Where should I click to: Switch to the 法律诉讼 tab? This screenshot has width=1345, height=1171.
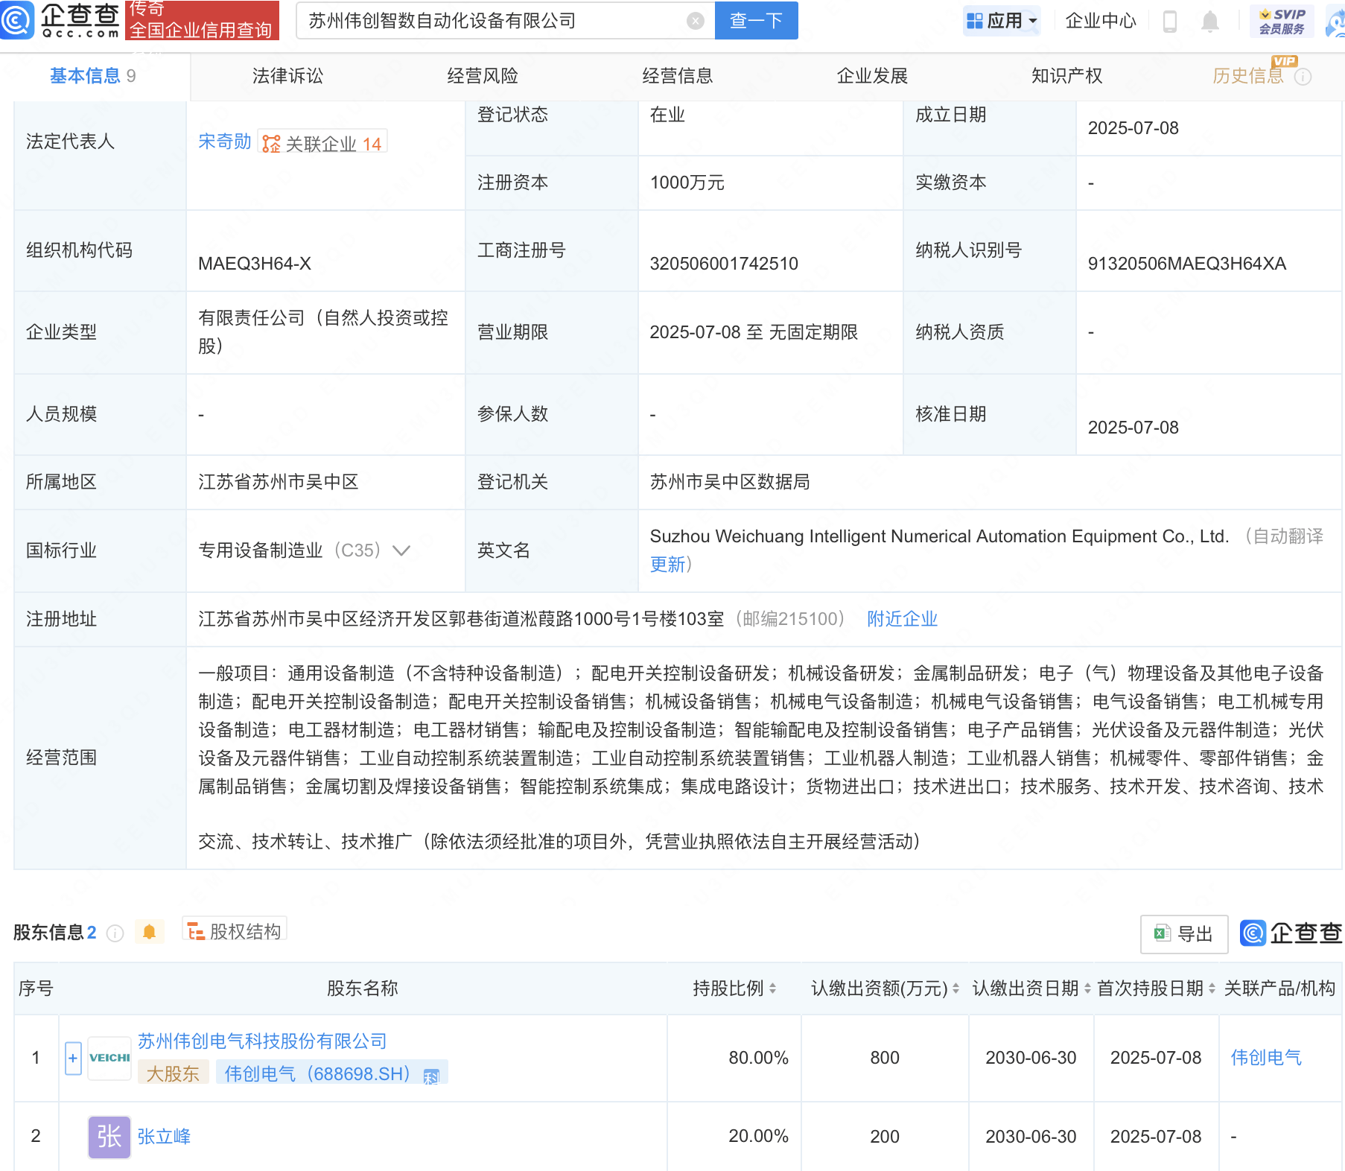[287, 76]
